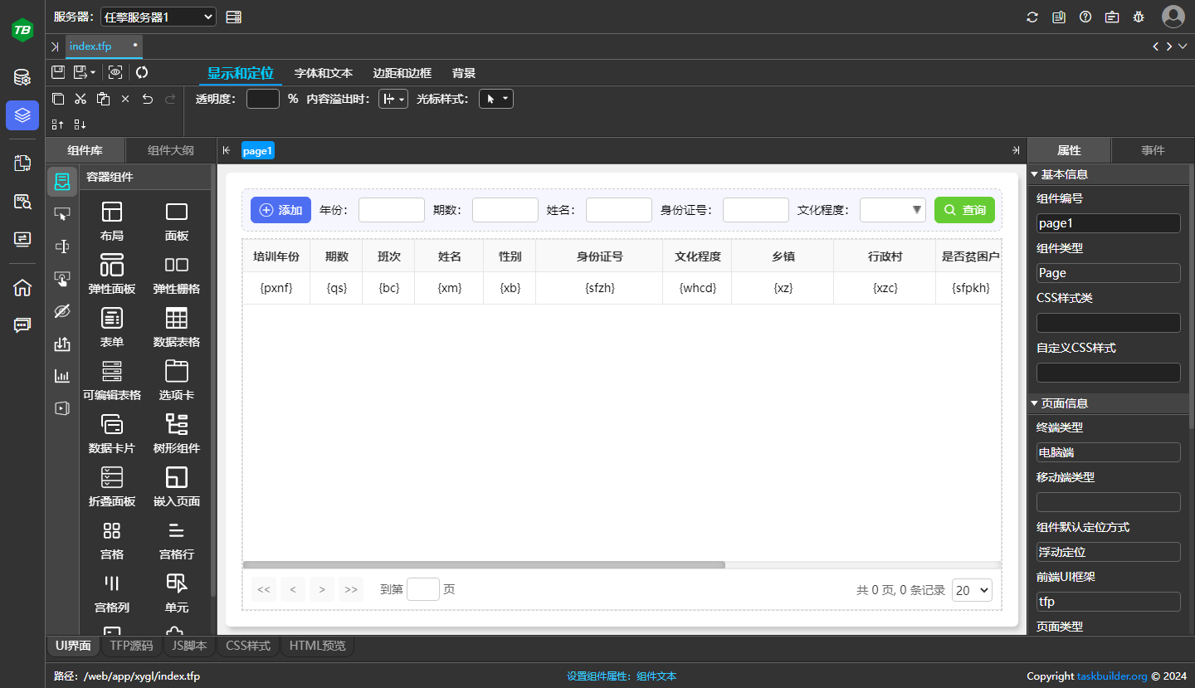Pick the 选项卡 component

point(177,381)
